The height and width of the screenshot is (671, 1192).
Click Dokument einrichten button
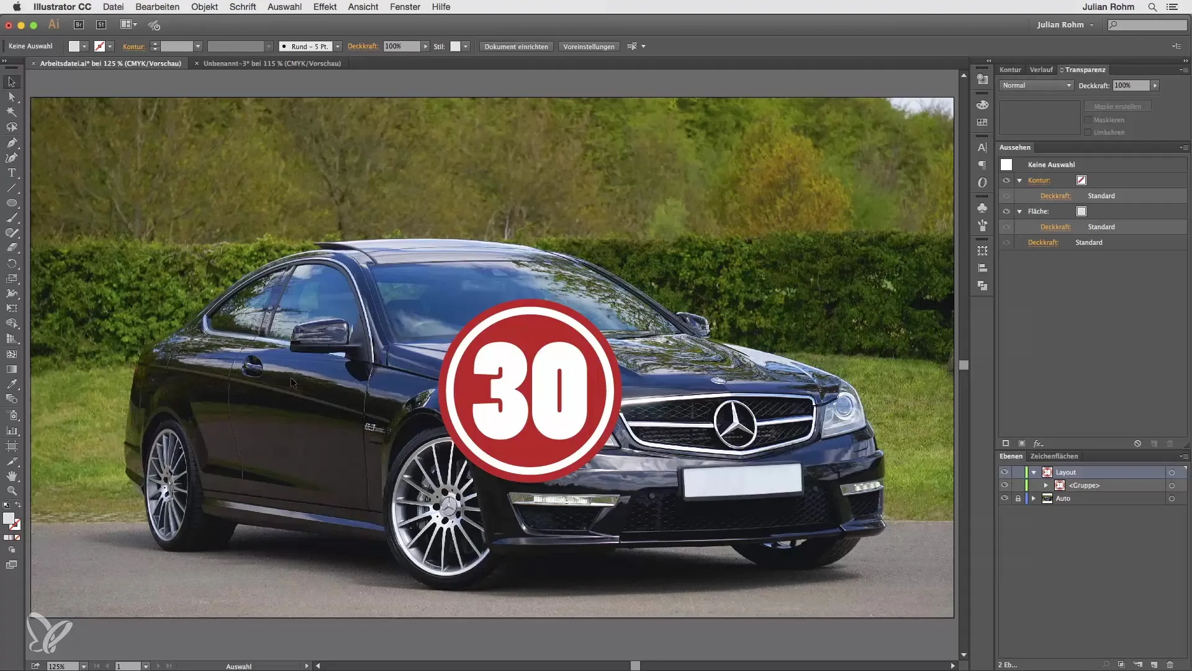[x=516, y=47]
